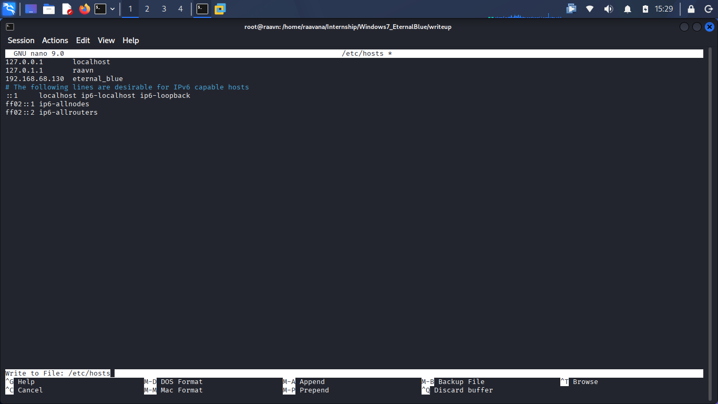Click the '^Q Discard buffer' shortcut label
This screenshot has width=718, height=404.
[457, 390]
